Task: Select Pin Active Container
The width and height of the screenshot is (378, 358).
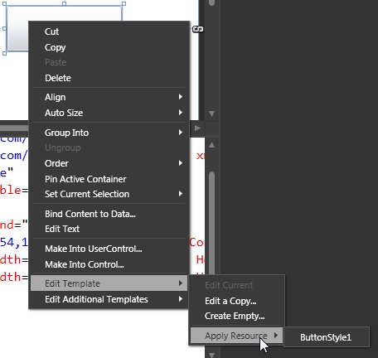Action: (109, 179)
